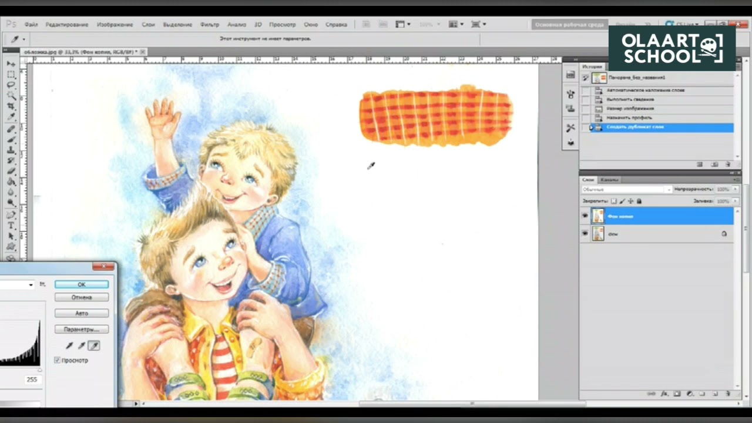Open Непрозрачность opacity dropdown arrow
Screen dimensions: 752x423
click(x=735, y=190)
